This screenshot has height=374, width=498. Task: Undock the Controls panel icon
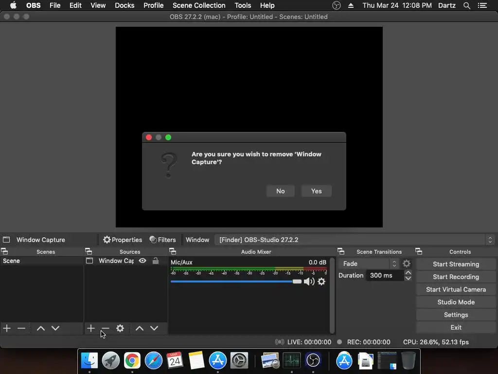coord(419,252)
